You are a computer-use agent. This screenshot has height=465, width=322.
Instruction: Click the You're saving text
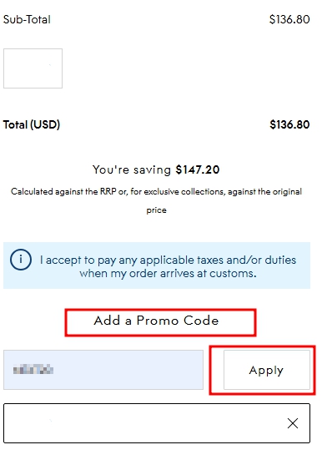click(x=132, y=170)
